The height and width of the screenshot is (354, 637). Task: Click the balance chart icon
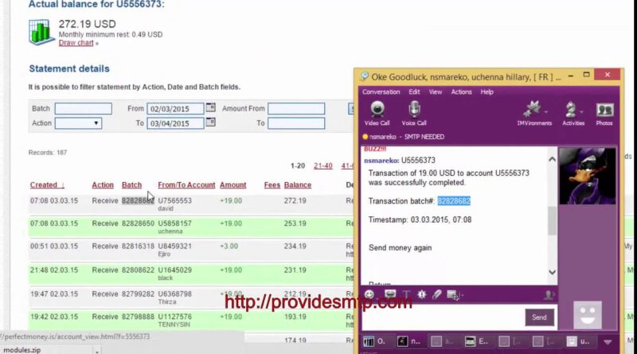pyautogui.click(x=41, y=32)
